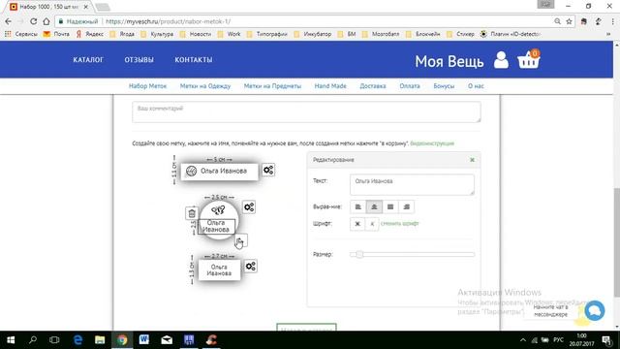Open the messenger chat bubble
The width and height of the screenshot is (620, 349).
pyautogui.click(x=594, y=310)
